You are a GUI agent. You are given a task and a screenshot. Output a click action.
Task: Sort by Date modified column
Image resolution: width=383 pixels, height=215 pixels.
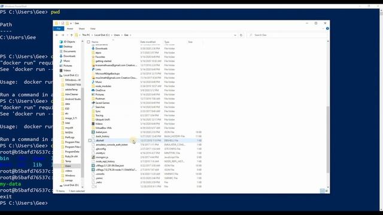click(x=148, y=42)
